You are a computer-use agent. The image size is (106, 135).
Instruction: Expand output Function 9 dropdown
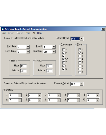tap(78, 100)
